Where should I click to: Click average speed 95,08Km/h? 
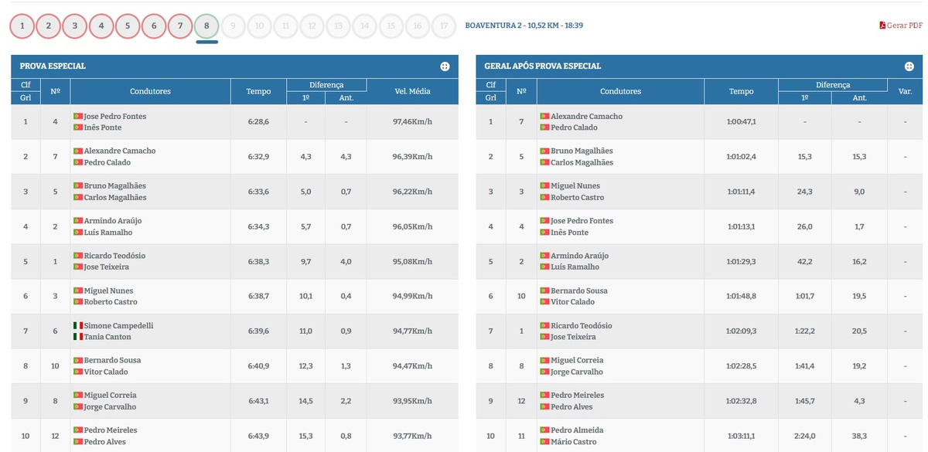(x=411, y=261)
